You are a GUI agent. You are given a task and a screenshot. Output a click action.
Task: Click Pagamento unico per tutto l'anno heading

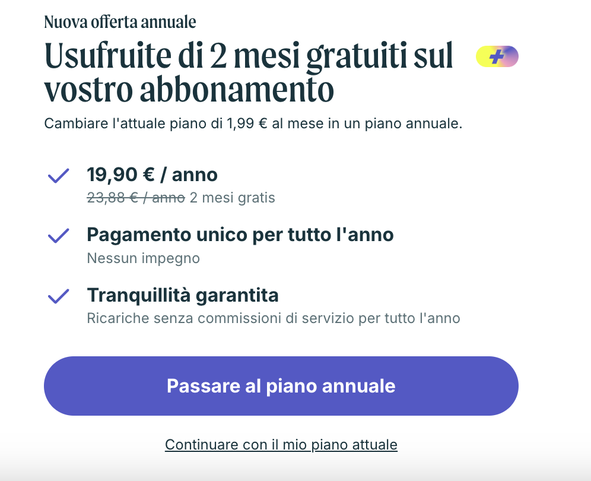240,235
